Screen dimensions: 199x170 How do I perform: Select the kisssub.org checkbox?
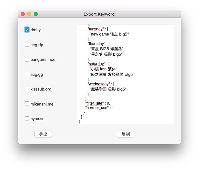click(27, 89)
